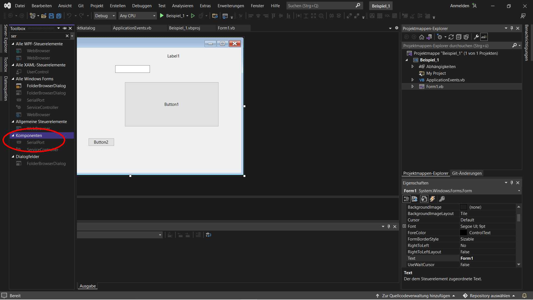The width and height of the screenshot is (533, 300).
Task: Toggle categorized view in Eigenschaften toolbar
Action: 406,199
